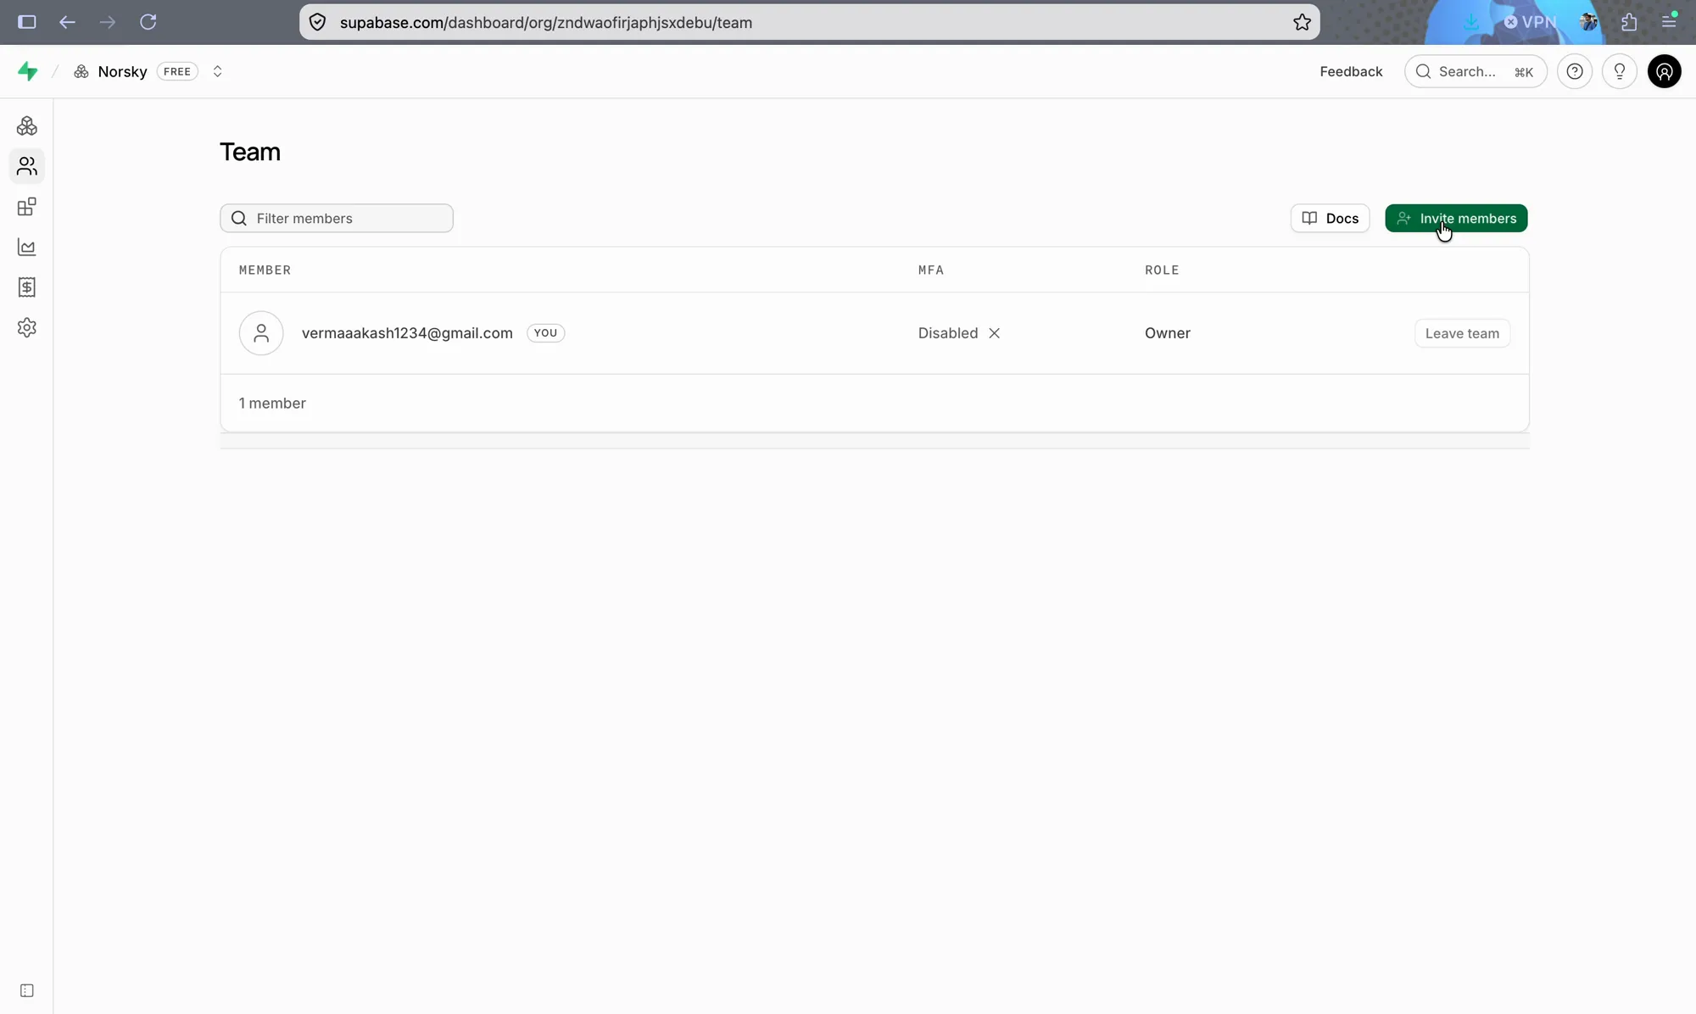Click the Owner role text
The image size is (1696, 1014).
coord(1167,333)
